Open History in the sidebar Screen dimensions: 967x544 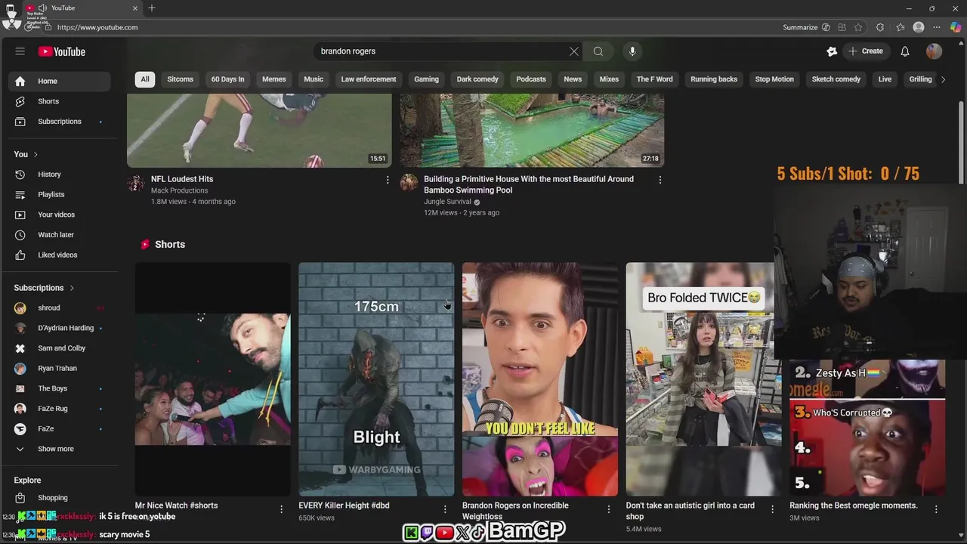[x=60, y=175]
